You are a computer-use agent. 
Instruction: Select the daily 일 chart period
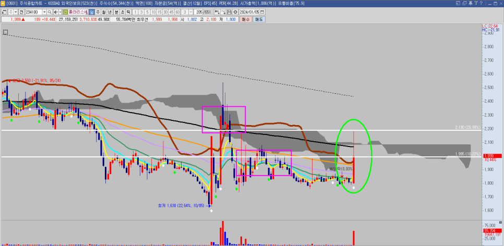point(92,12)
